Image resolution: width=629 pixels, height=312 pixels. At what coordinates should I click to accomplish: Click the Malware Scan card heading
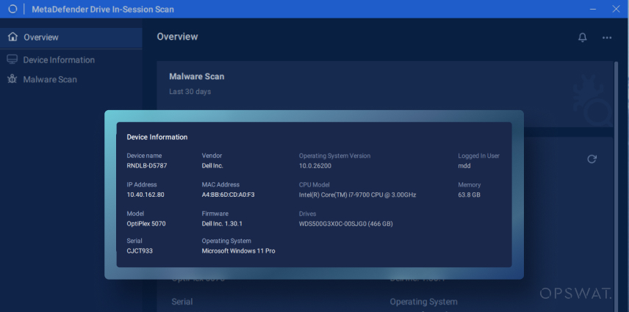197,76
